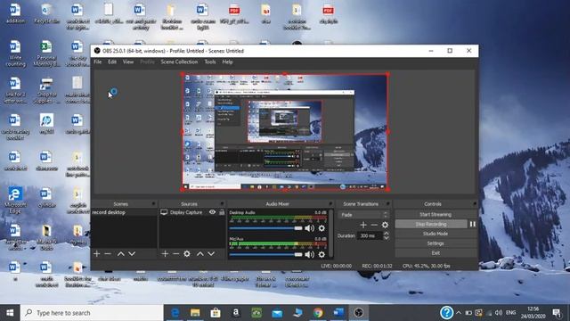
Task: Pause the recording with the pause icon
Action: [473, 224]
